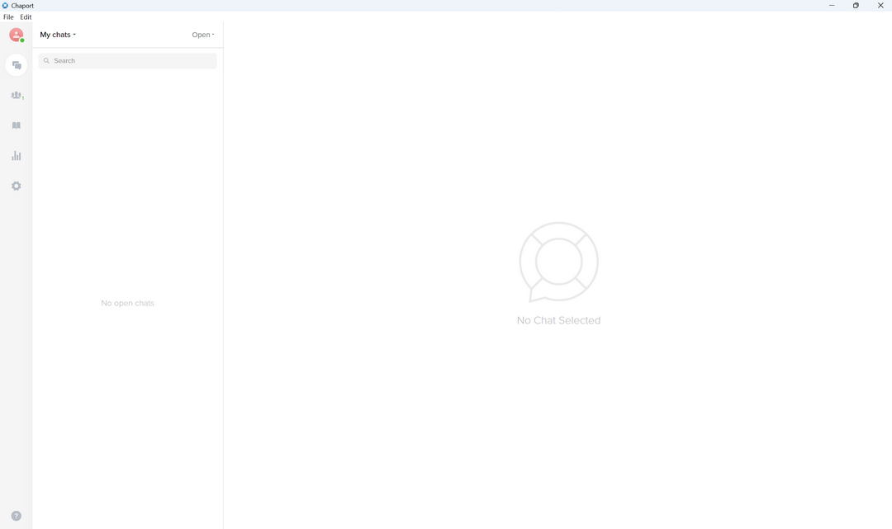Open Settings via the gear icon

[x=16, y=187]
